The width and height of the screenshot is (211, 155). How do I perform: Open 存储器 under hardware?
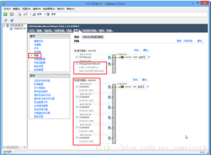coord(38,52)
